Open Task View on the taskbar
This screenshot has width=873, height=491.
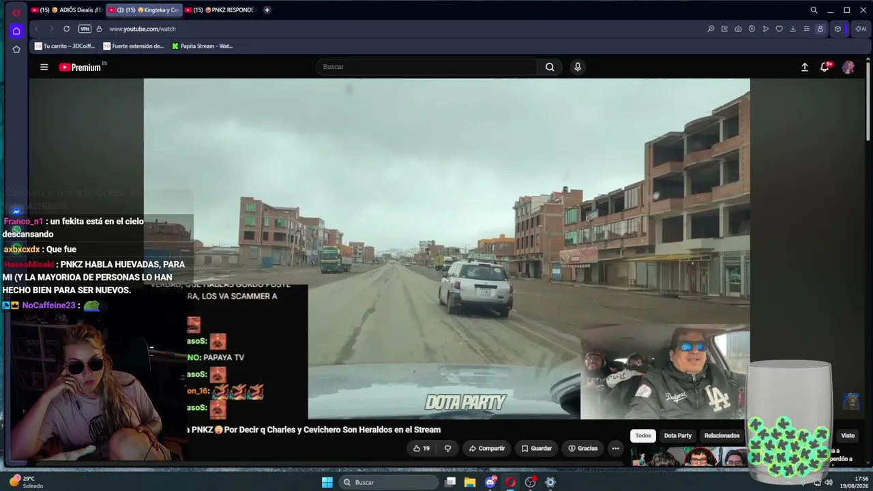(450, 482)
